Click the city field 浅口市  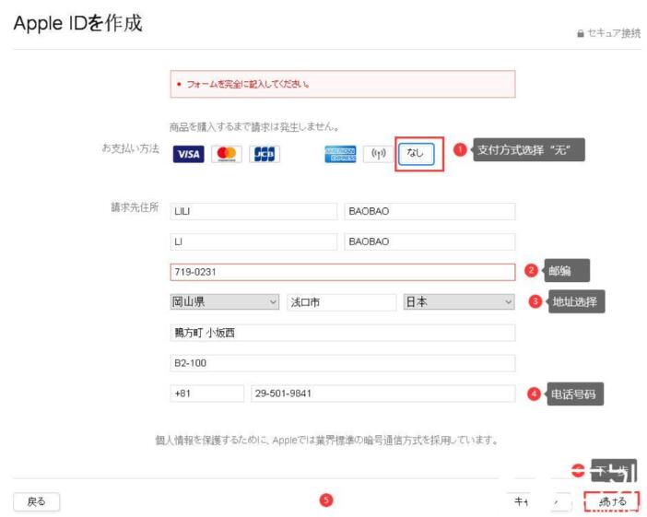click(342, 302)
